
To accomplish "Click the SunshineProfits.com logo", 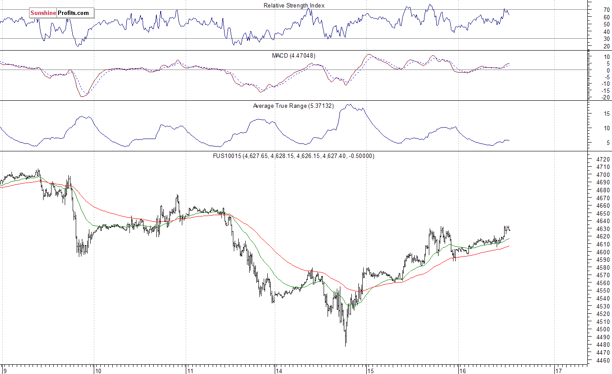I will [x=62, y=13].
